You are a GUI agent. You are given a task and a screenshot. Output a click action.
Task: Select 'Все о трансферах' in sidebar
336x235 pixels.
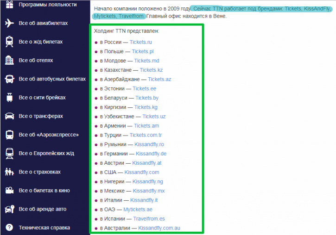[41, 116]
